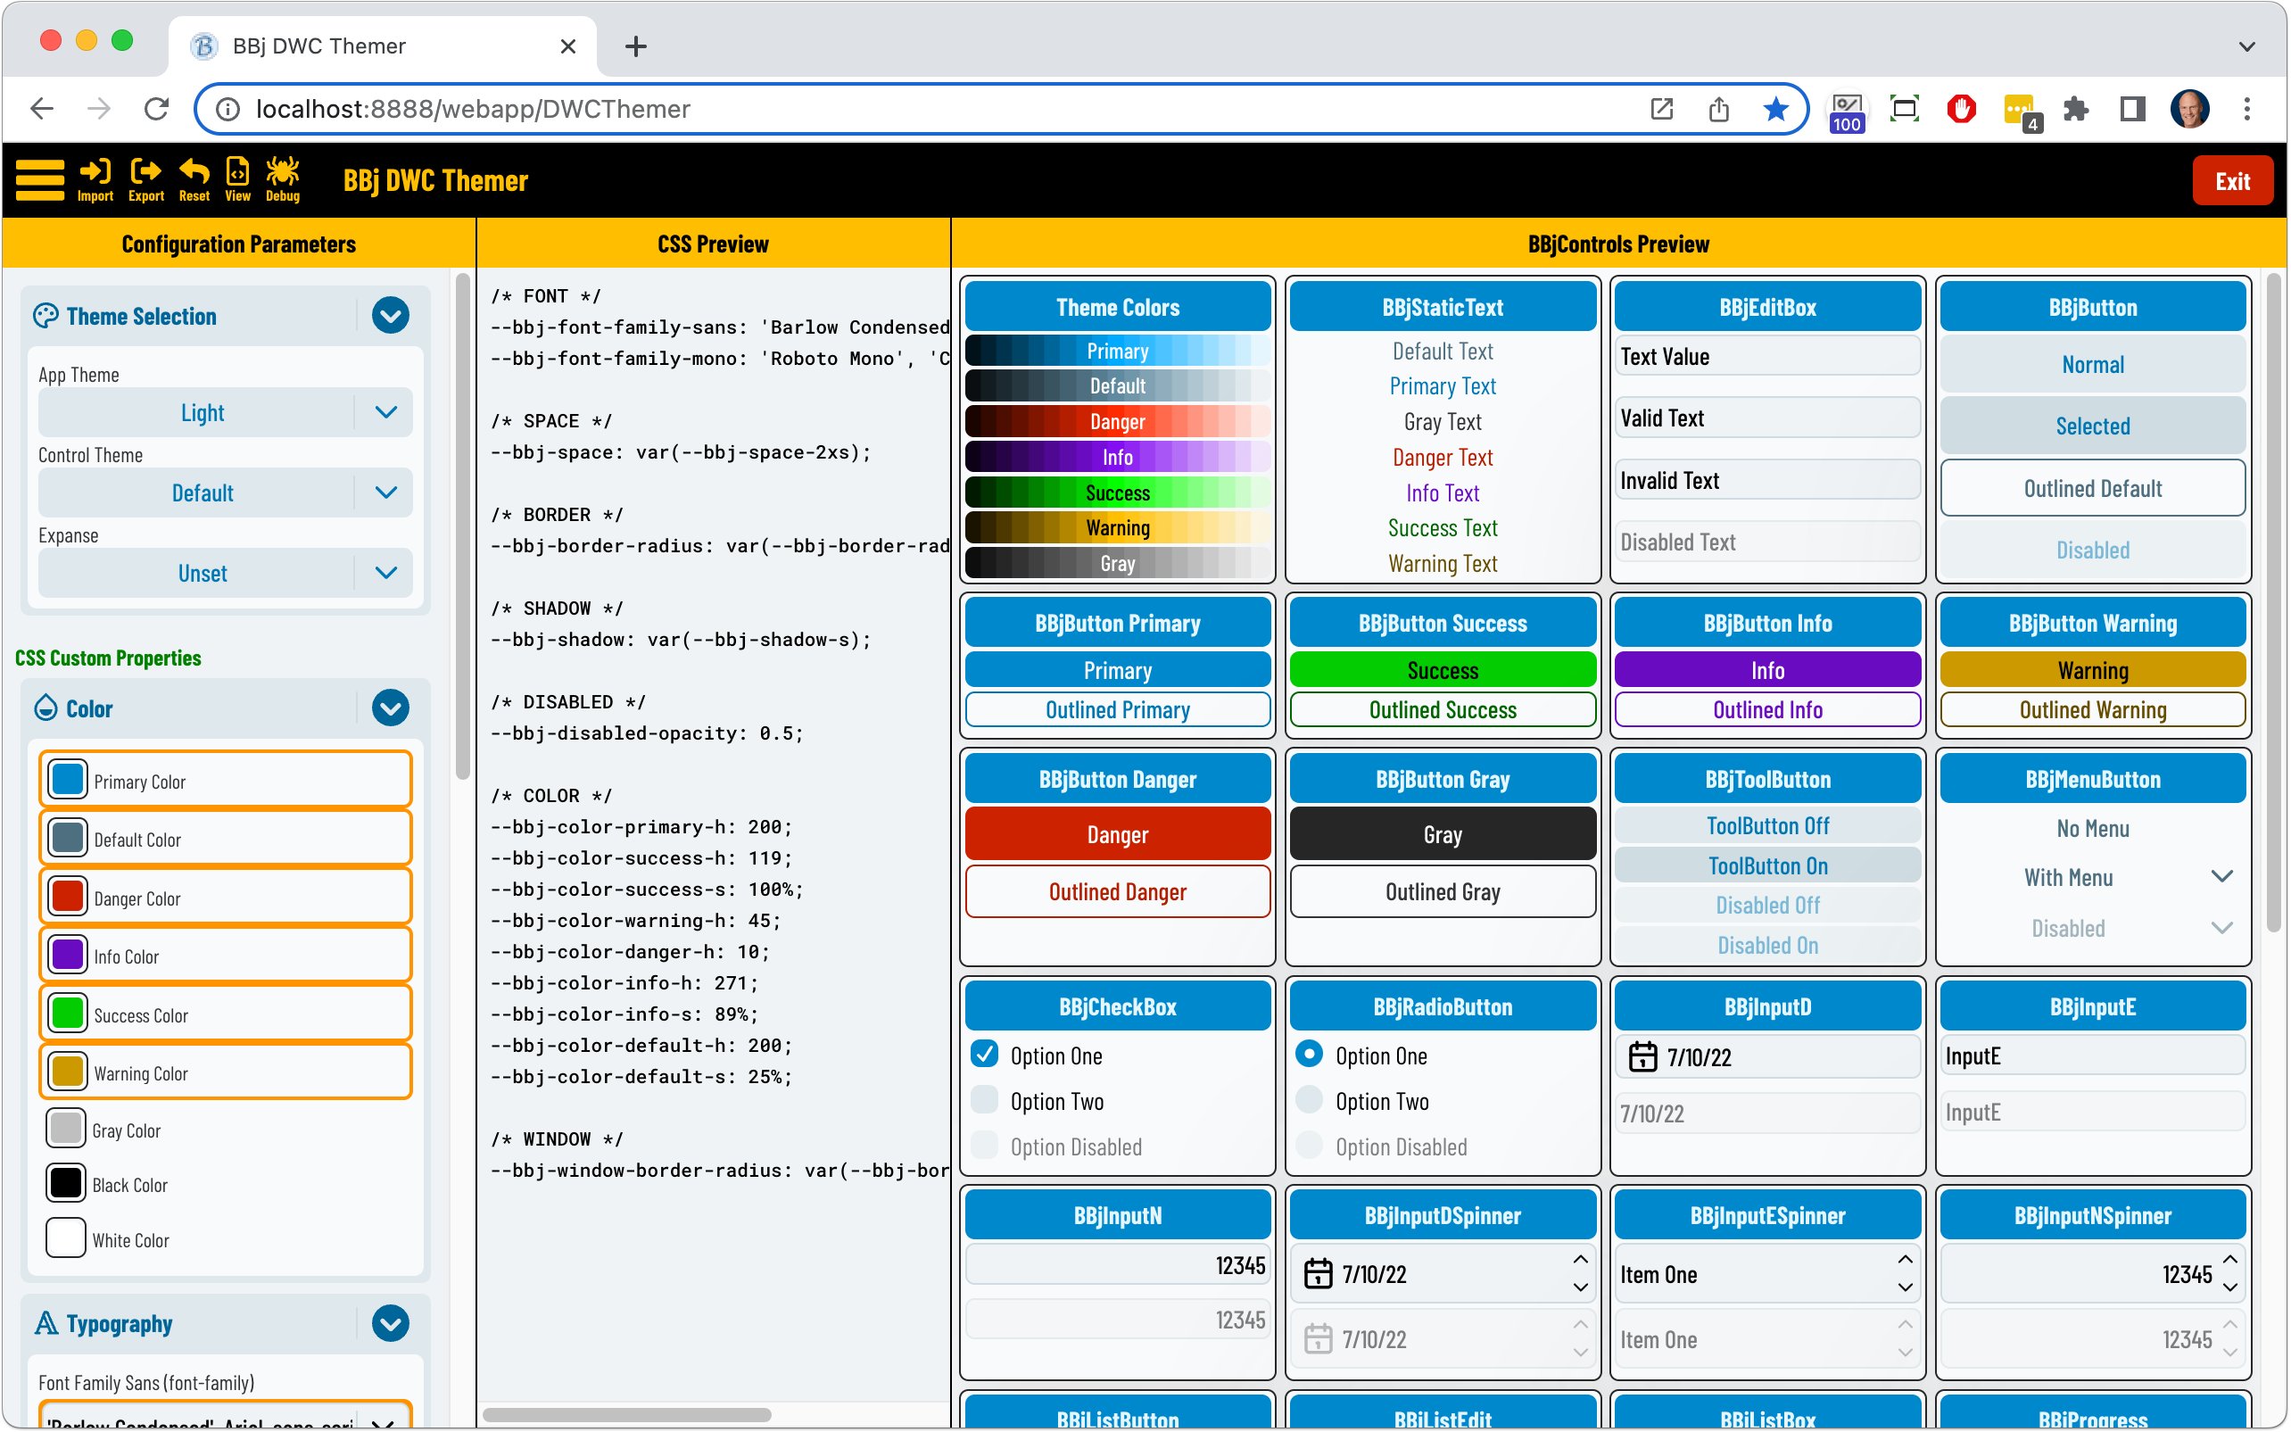Open the App Theme Light dropdown
The height and width of the screenshot is (1432, 2291).
(226, 413)
